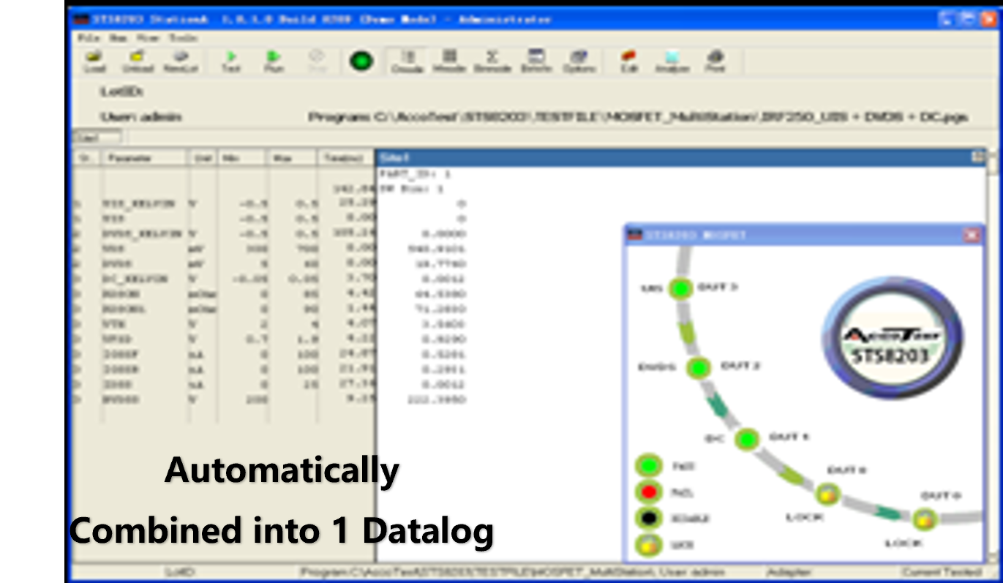Maximize the Site1 data panel
This screenshot has width=1003, height=583.
click(977, 157)
